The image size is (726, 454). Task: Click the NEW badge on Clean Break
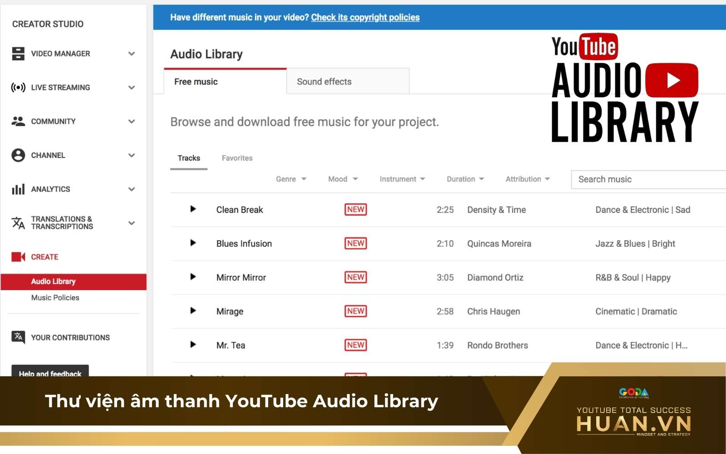click(x=356, y=209)
